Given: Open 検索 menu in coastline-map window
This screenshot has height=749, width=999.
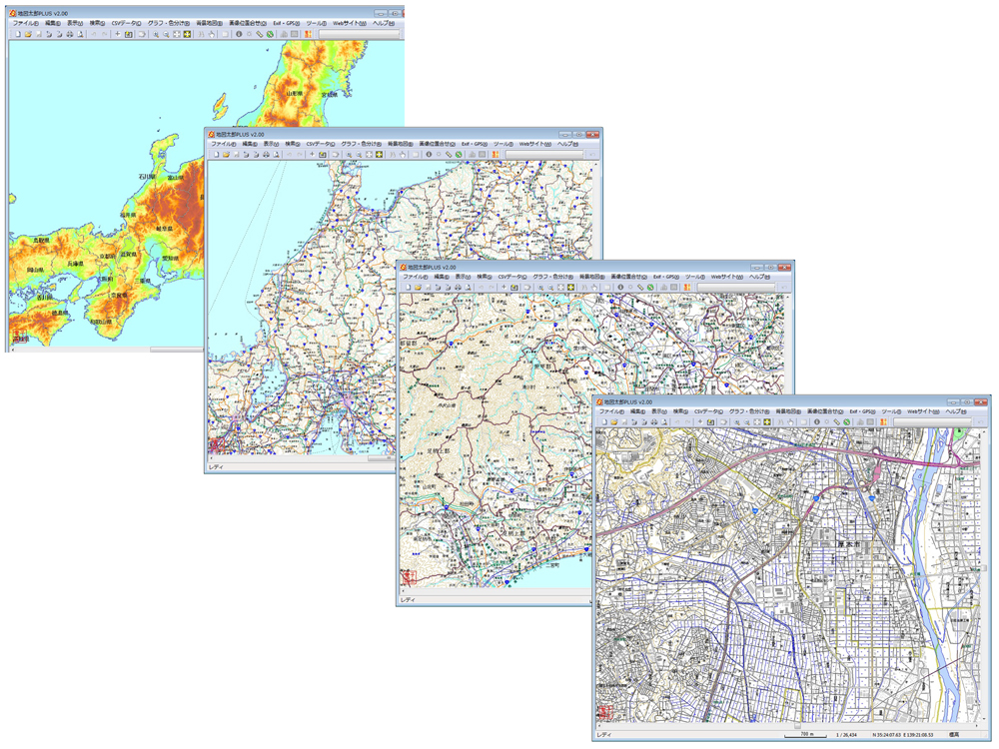Looking at the screenshot, I should (x=292, y=144).
